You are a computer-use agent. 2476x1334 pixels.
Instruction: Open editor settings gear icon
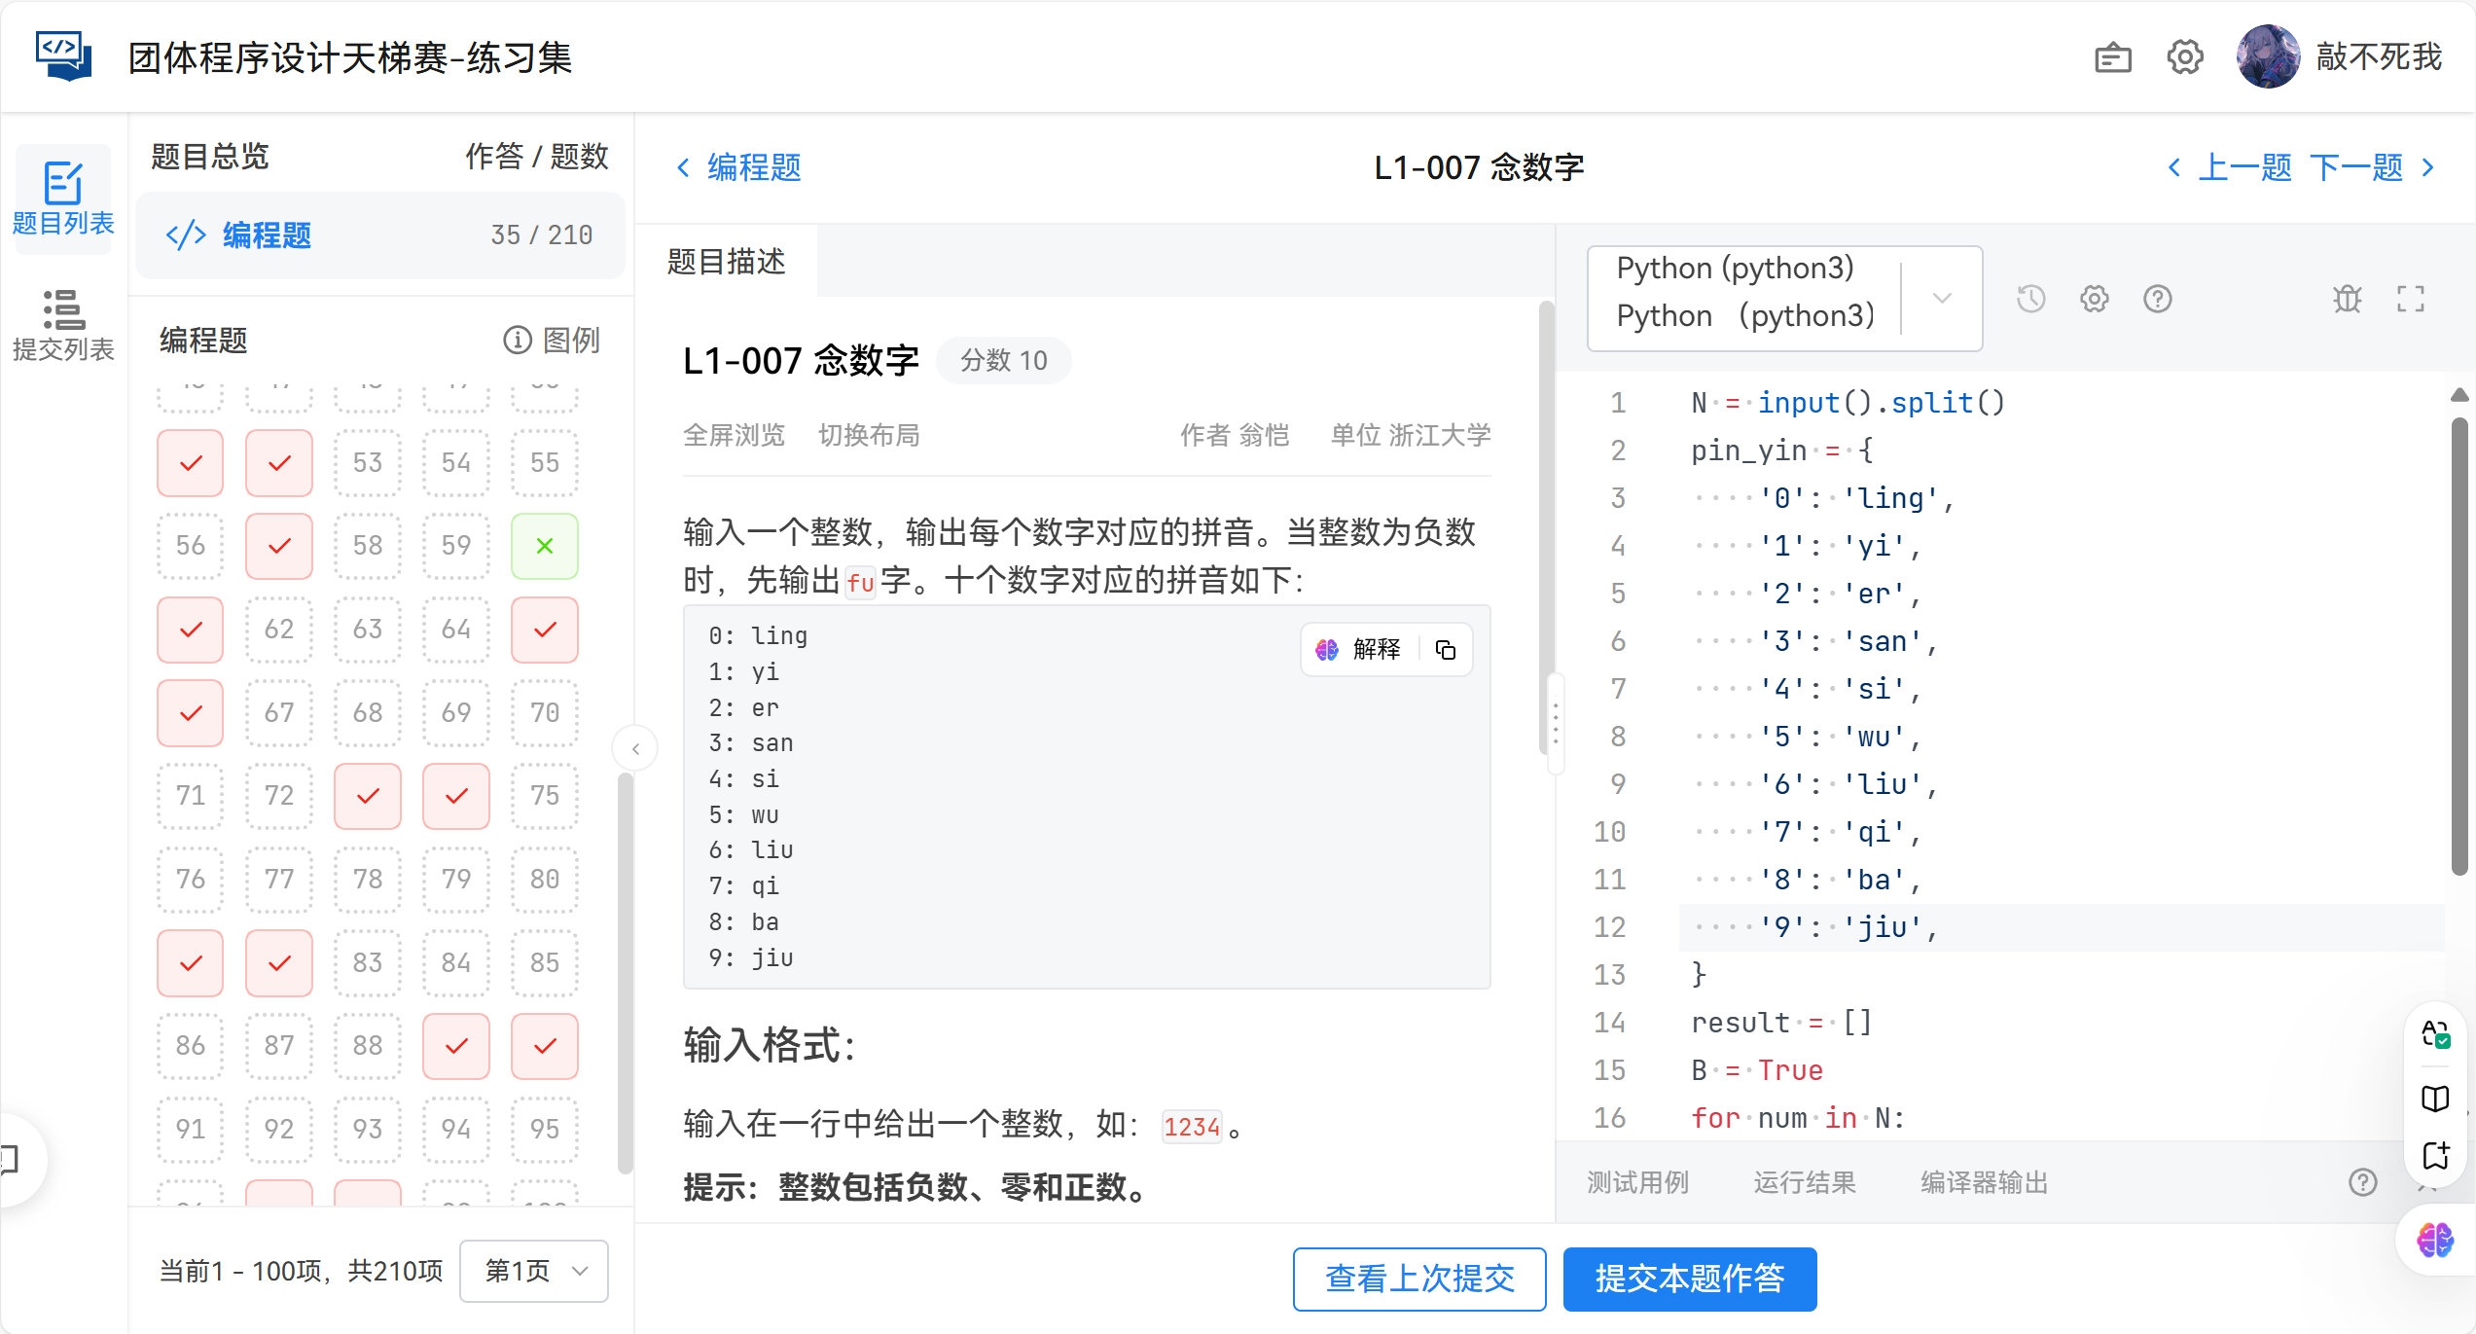coord(2094,299)
